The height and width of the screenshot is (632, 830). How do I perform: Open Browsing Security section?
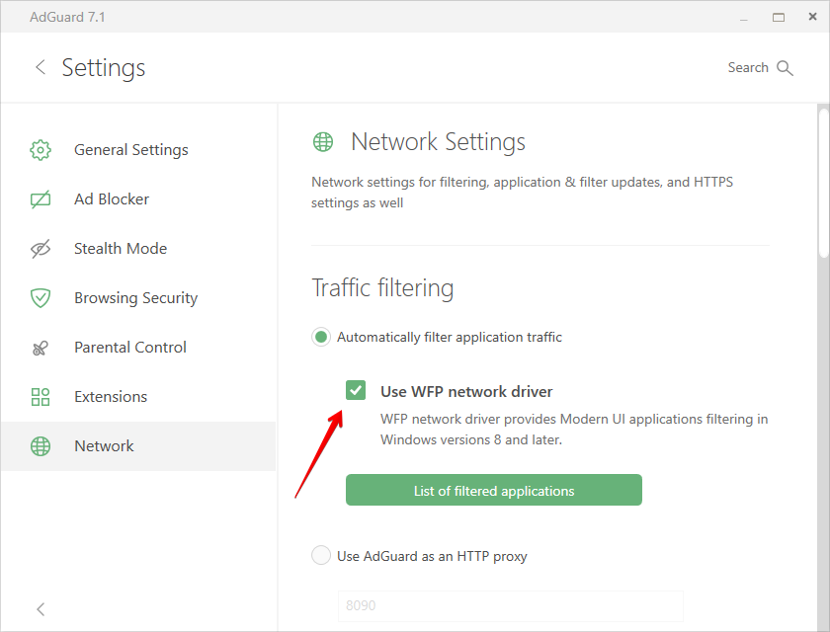pos(138,298)
